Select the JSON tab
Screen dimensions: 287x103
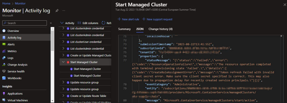tap(140, 29)
